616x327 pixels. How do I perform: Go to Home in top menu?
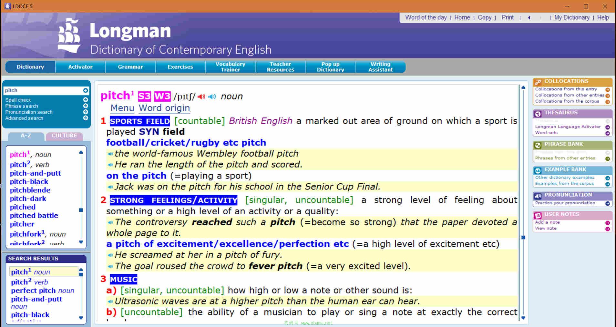click(x=462, y=17)
